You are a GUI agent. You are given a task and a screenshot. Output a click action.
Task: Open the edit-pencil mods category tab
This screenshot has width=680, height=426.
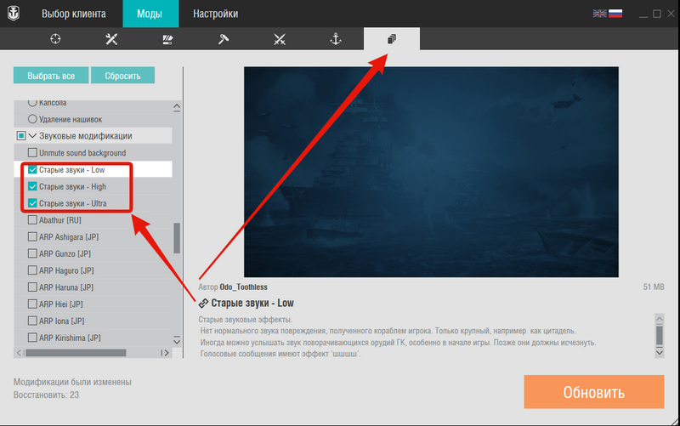(x=167, y=39)
